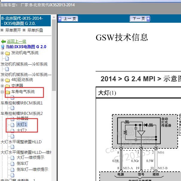This screenshot has width=181, height=181.
Task: Click the 4轮驱动系统 folder icon
Action: tap(7, 80)
